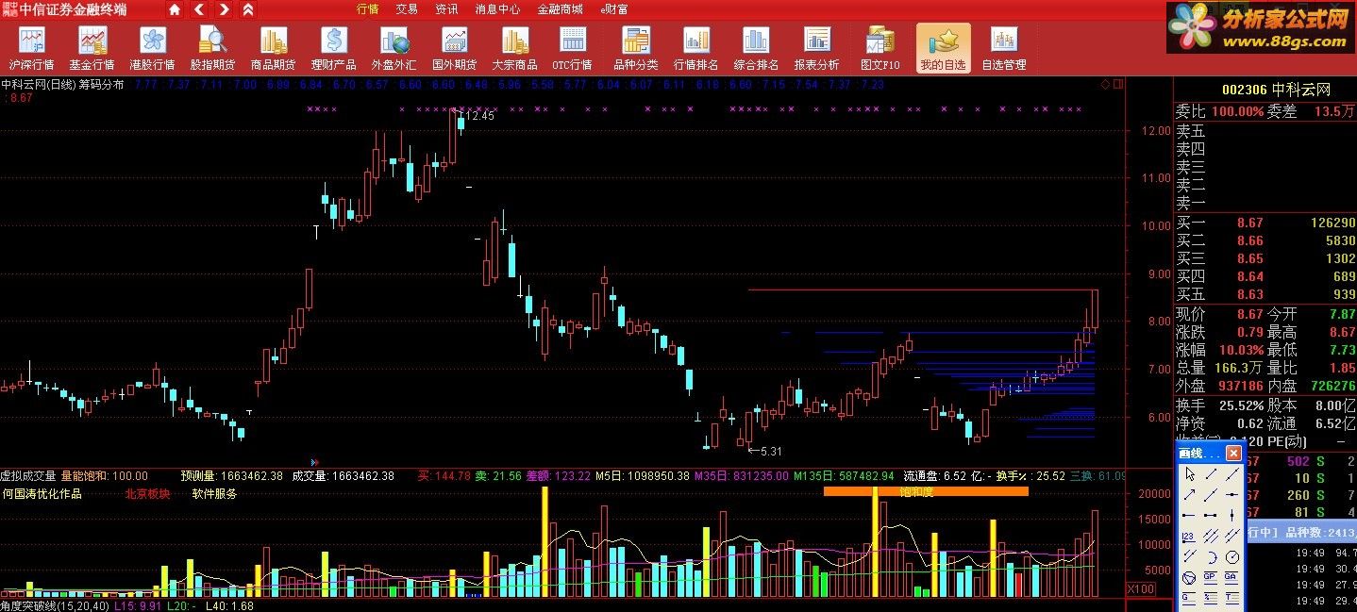Select GA line tool in 画线 palette
Image resolution: width=1357 pixels, height=612 pixels.
(1232, 578)
